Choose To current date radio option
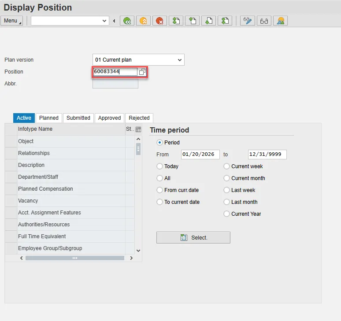This screenshot has height=321, width=341. pyautogui.click(x=159, y=202)
